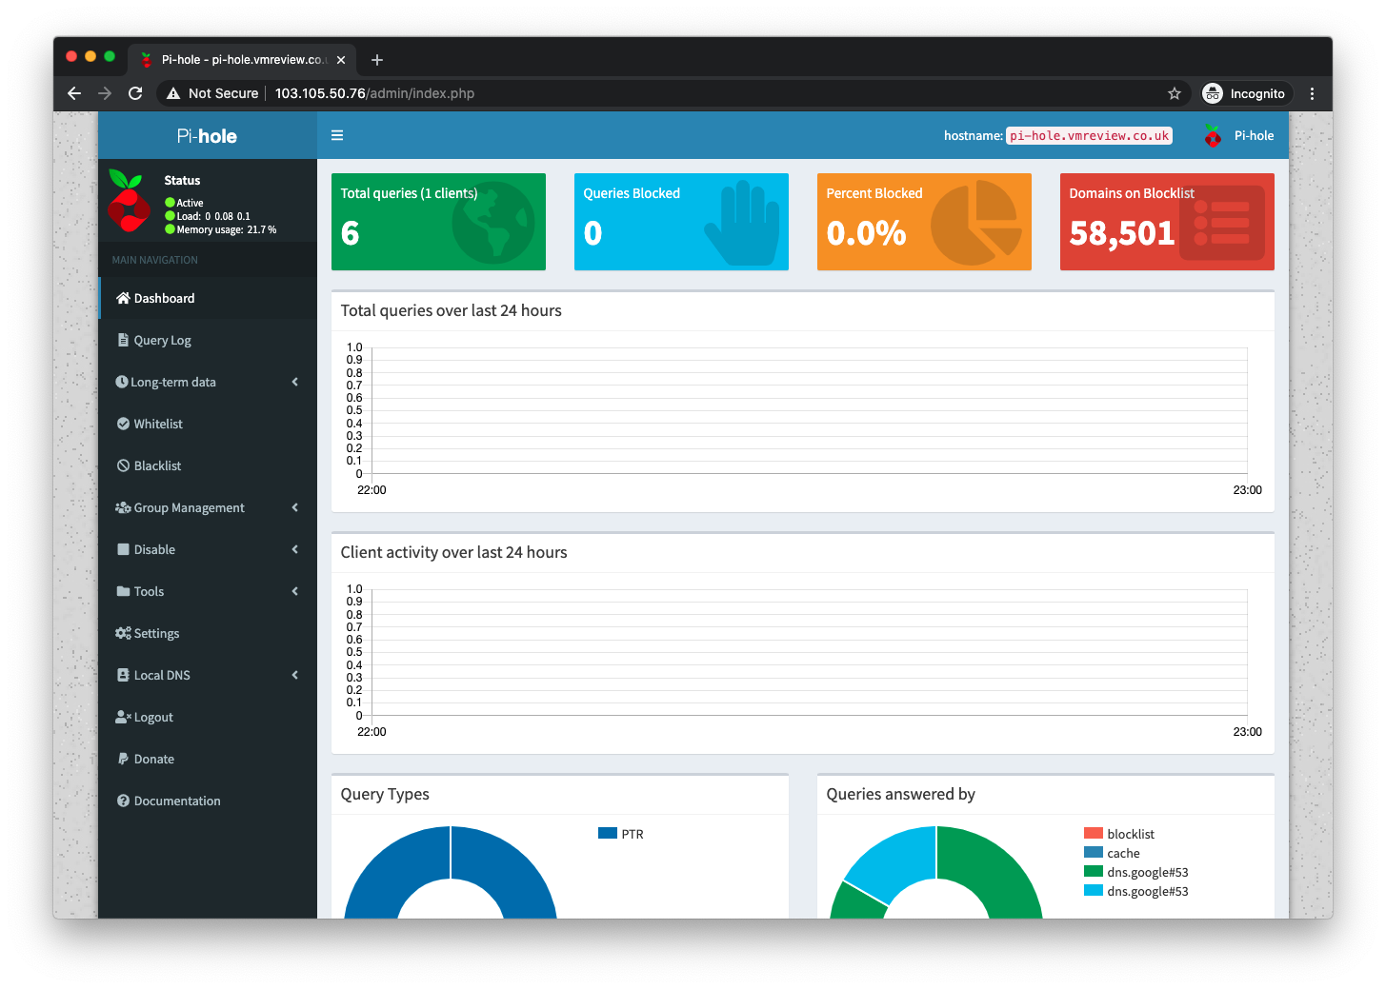Click the Blacklist ban icon

(123, 465)
